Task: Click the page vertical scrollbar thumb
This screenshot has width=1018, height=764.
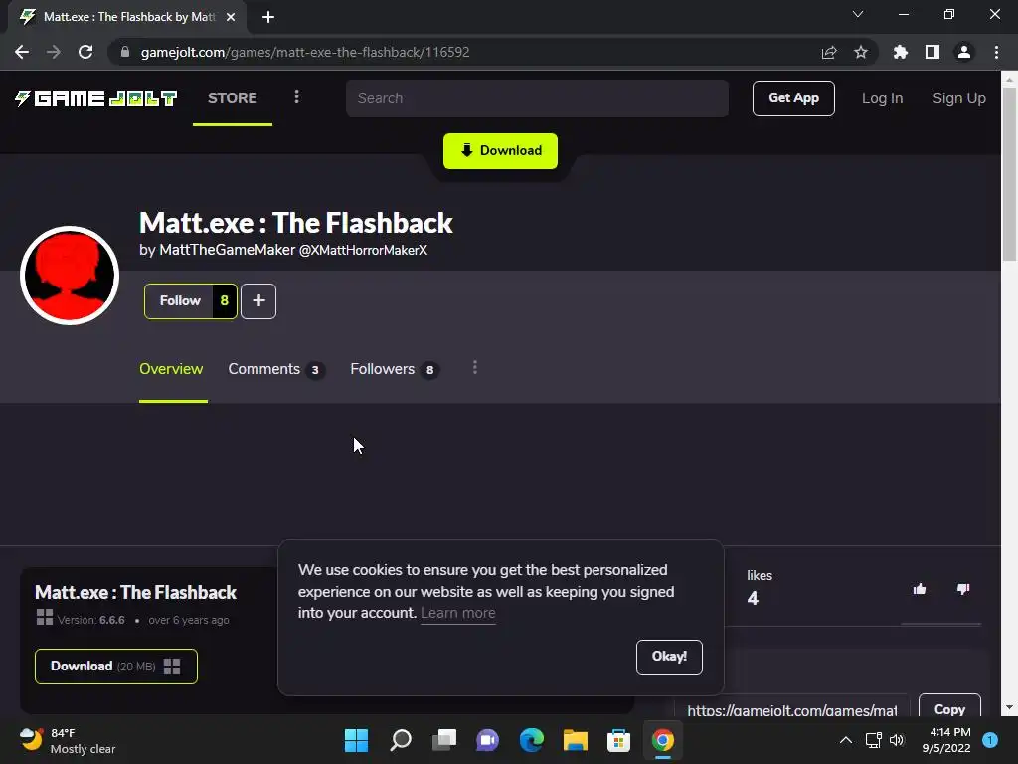Action: 1009,173
